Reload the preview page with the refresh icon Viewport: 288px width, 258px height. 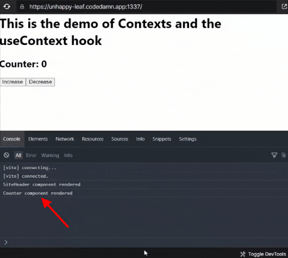point(7,7)
